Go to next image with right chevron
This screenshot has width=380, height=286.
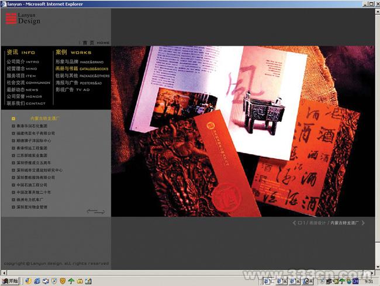click(364, 223)
